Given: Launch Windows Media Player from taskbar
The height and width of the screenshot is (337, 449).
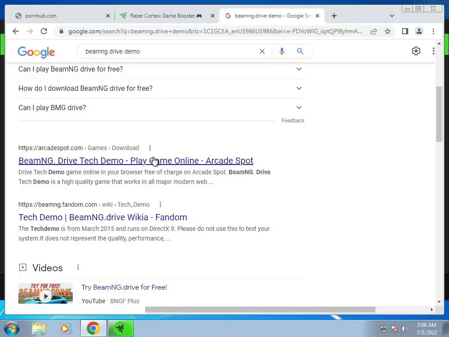Looking at the screenshot, I should coord(65,328).
